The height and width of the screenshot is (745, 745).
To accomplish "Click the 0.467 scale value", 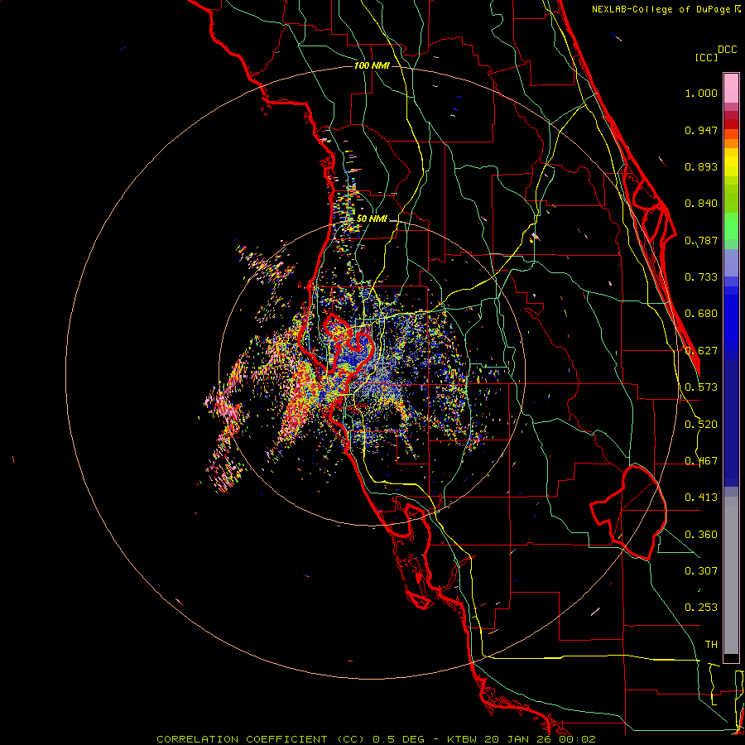I will coord(701,461).
